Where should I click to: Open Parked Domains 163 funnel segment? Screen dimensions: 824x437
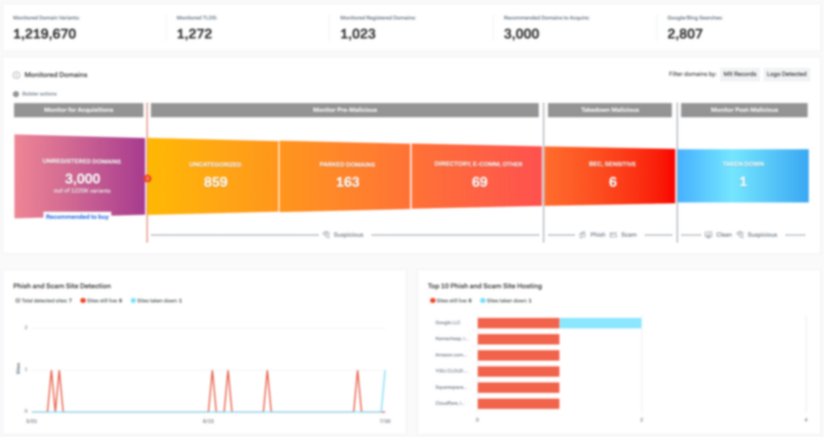click(x=345, y=176)
